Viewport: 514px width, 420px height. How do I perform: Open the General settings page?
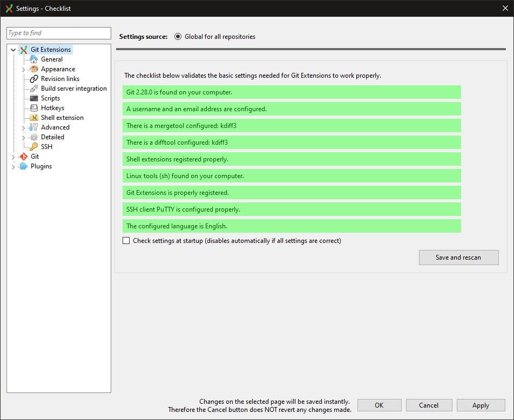(x=52, y=59)
